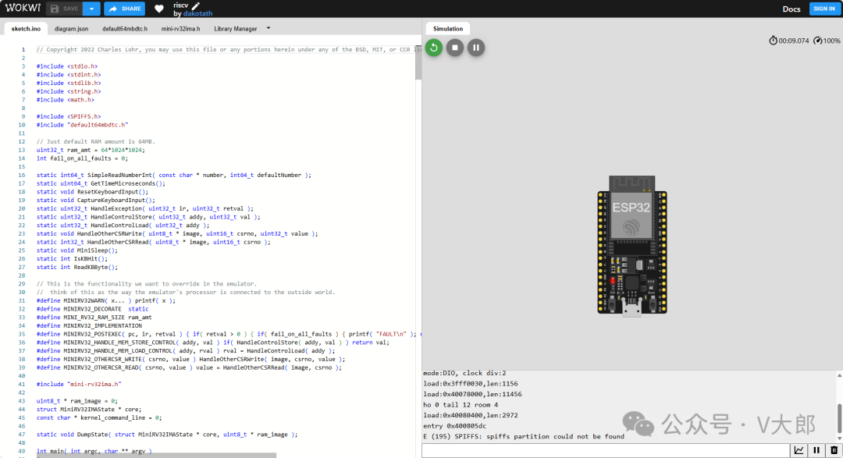
Task: Click '#define MINIRV32_IMPLEMENTATION' line
Action: [89, 325]
